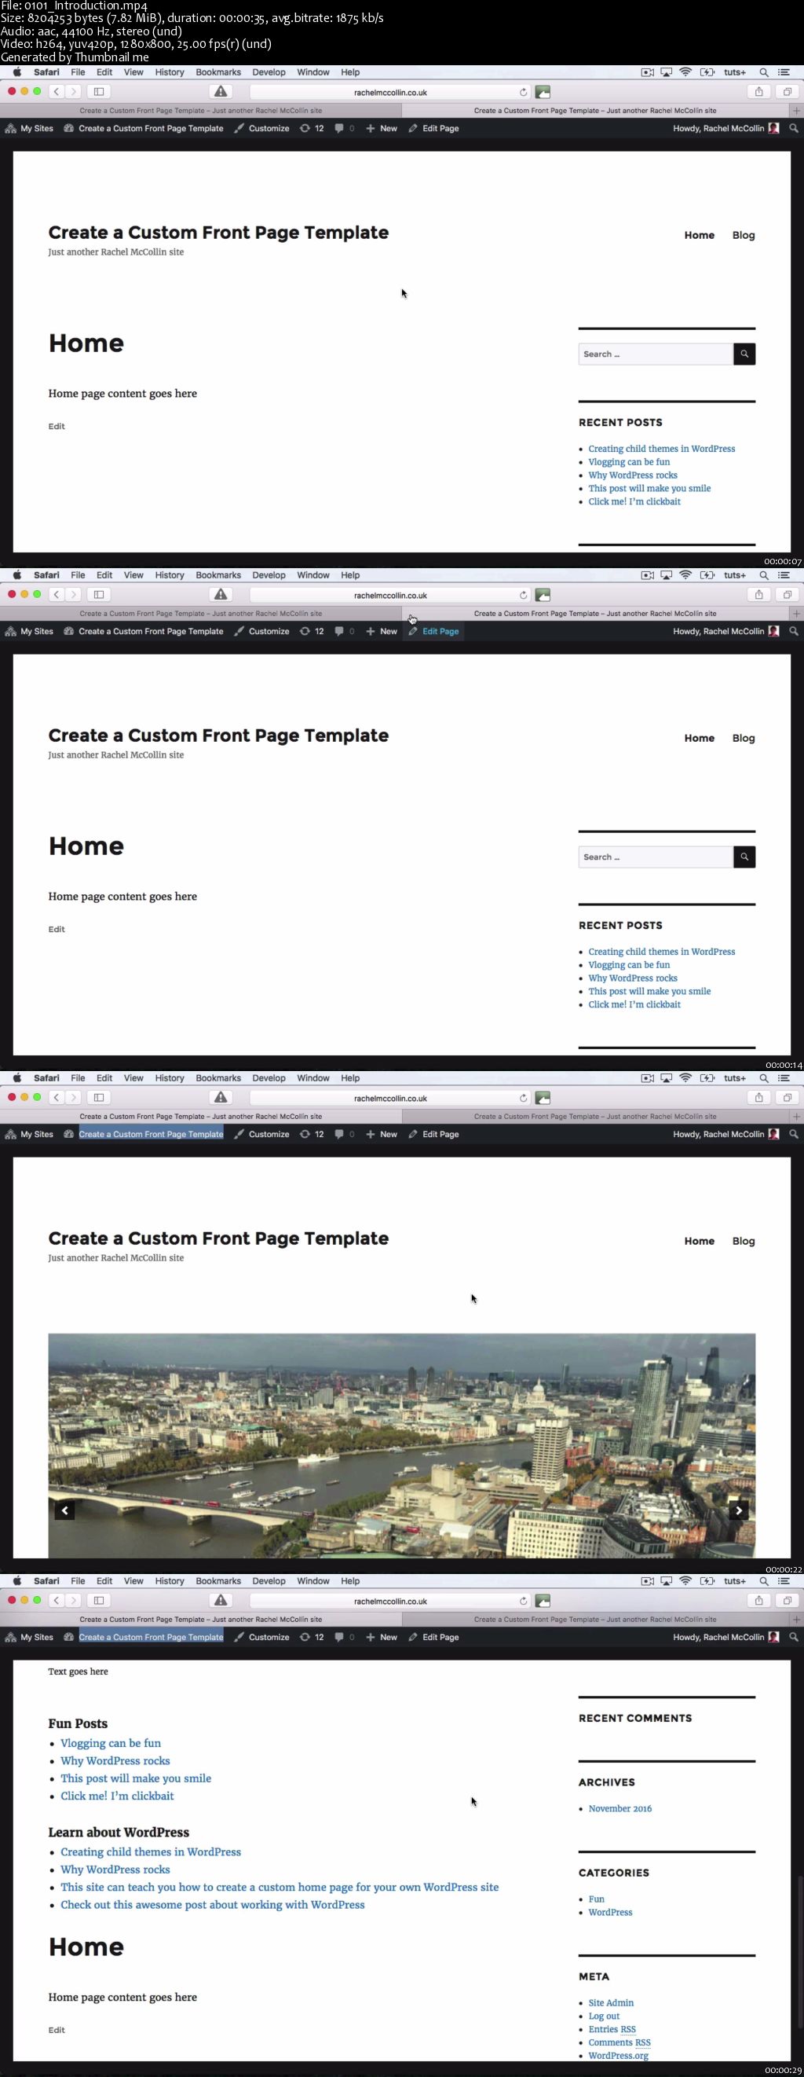In the 00:00:07 frame, click Safari's forward arrow
The height and width of the screenshot is (2077, 804).
pos(73,92)
